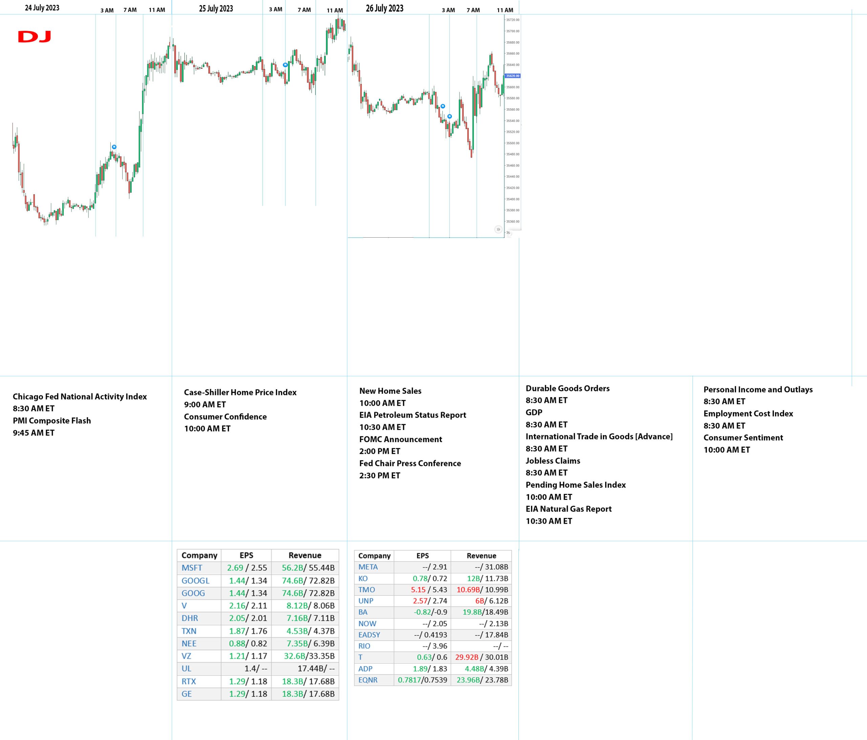The width and height of the screenshot is (867, 740).
Task: Click the upper-left blue marker on the 26 July chart
Action: point(443,106)
